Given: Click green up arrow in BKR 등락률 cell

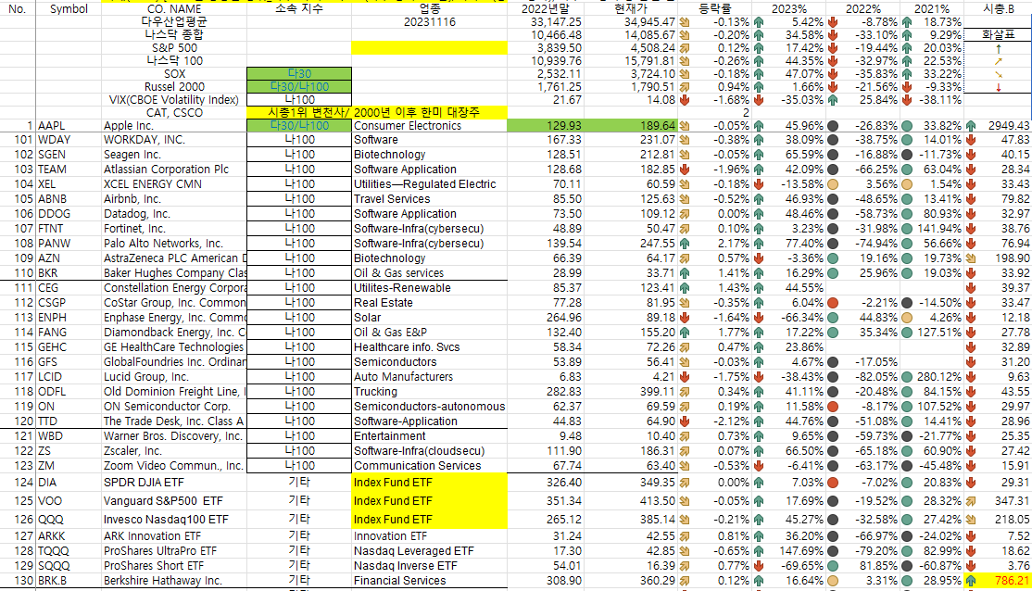Looking at the screenshot, I should click(685, 273).
